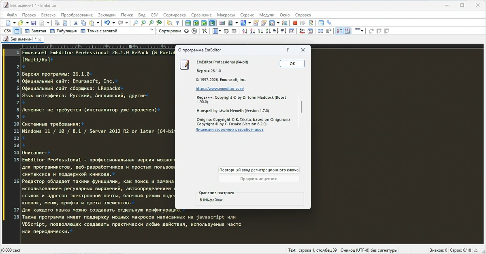
Task: Print the document using the printer icon
Action: [x=57, y=23]
